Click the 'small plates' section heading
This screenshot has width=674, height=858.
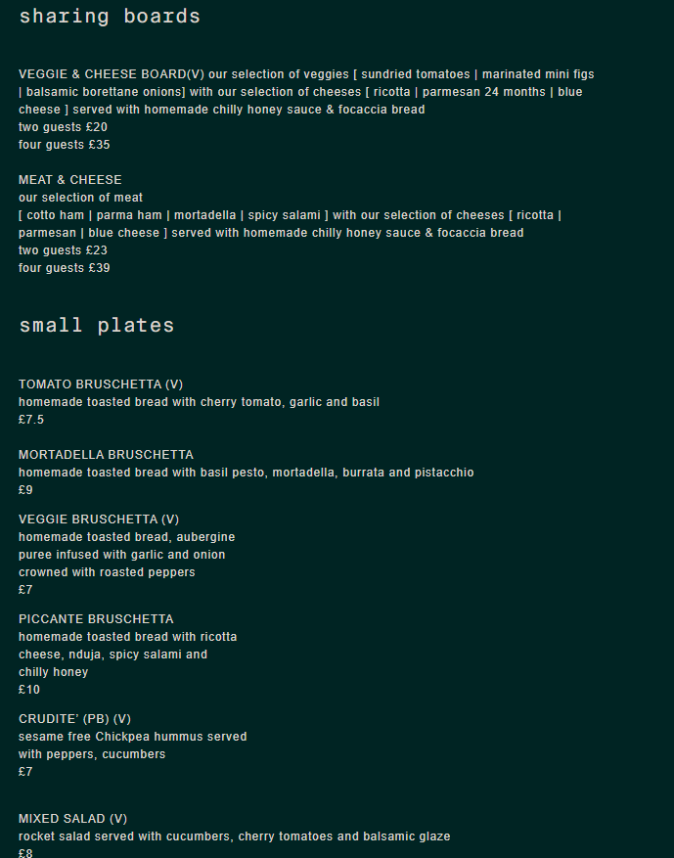[97, 326]
